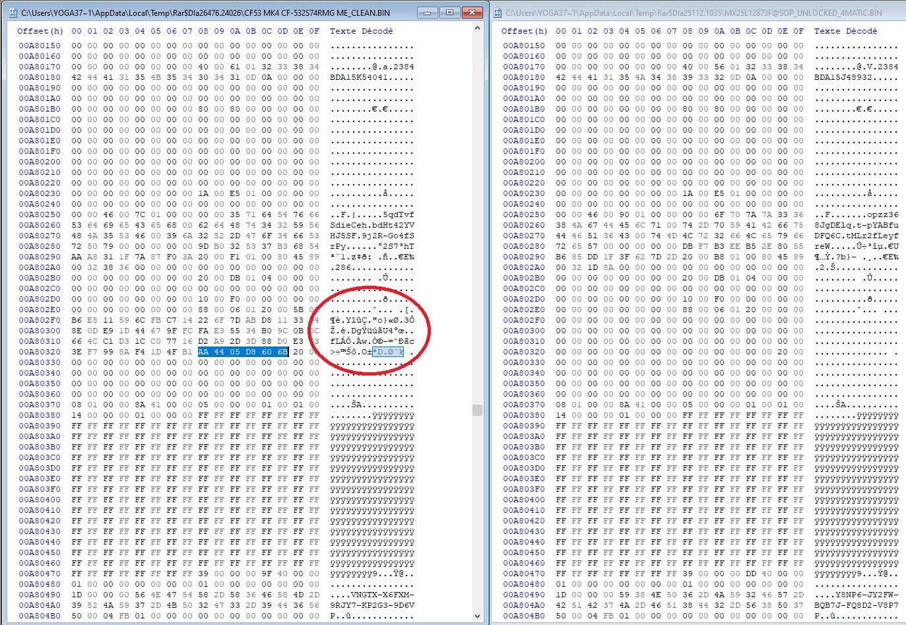Click decoded text 9RJY7-KP2G3-9D6V in the left window

[372, 605]
